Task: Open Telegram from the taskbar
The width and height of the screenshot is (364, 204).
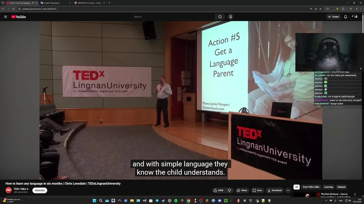Action: [157, 201]
